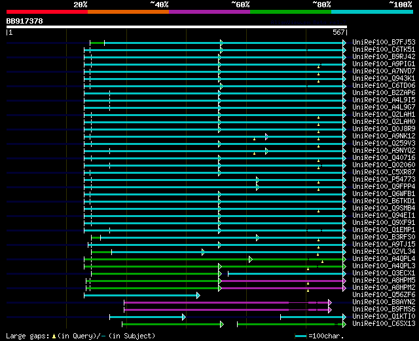Viewport: 419px width, 341px height.
Task: Click the 'Large gaps:' legend text
Action: point(27,336)
